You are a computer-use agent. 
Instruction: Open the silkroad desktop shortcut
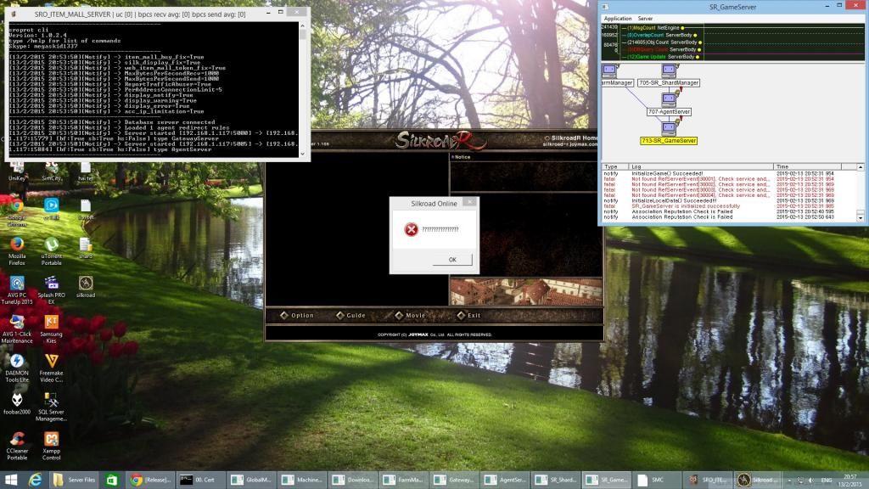tap(86, 284)
